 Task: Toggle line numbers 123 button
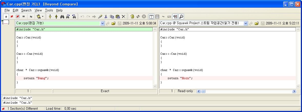pos(169,17)
